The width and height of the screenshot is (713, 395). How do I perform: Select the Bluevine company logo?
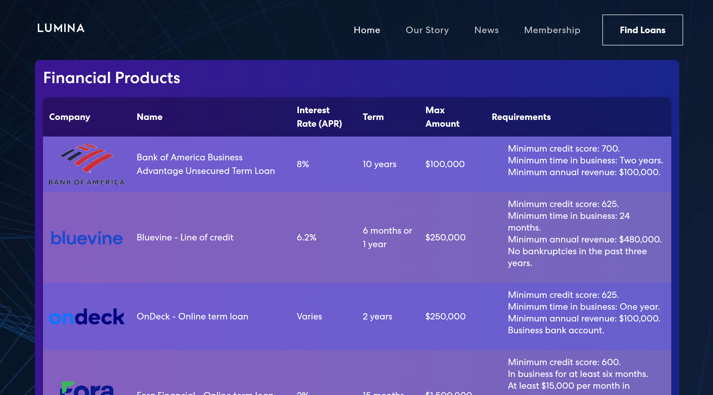(x=87, y=238)
